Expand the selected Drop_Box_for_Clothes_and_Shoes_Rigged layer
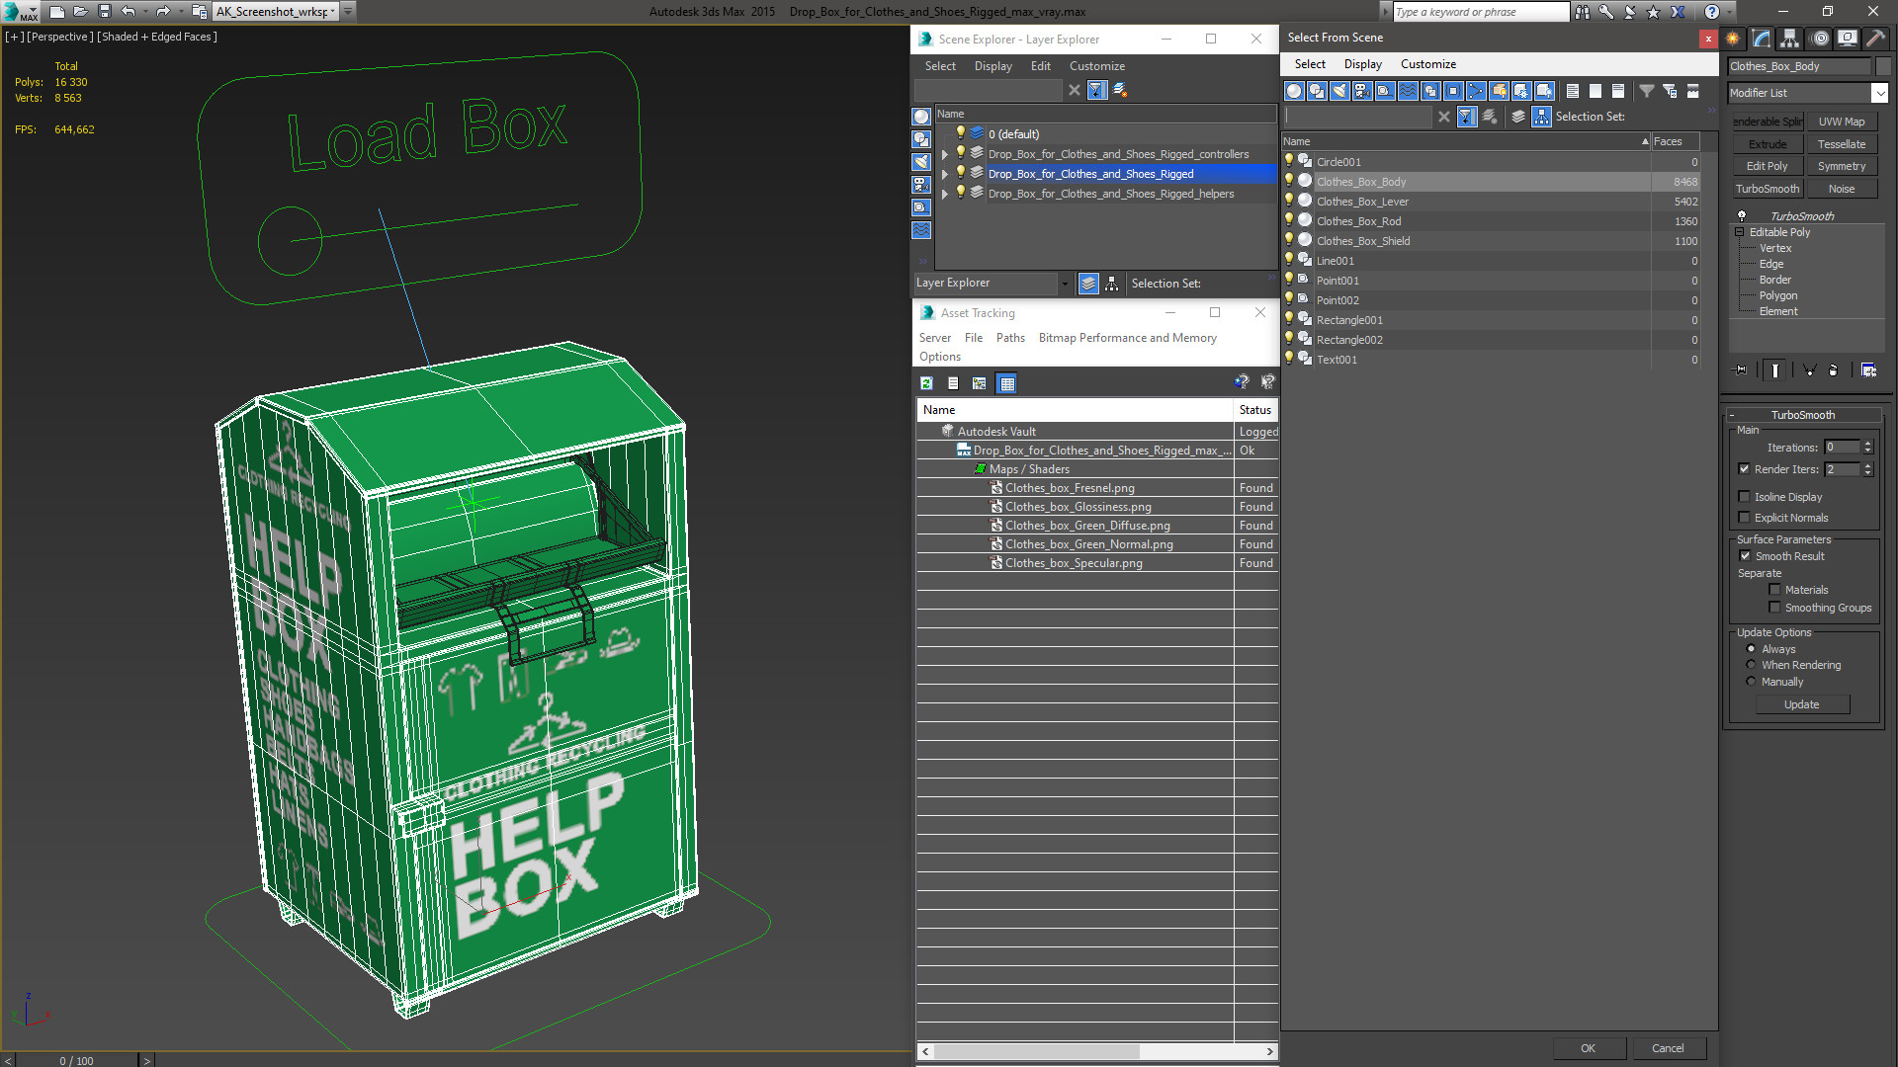 pyautogui.click(x=945, y=174)
